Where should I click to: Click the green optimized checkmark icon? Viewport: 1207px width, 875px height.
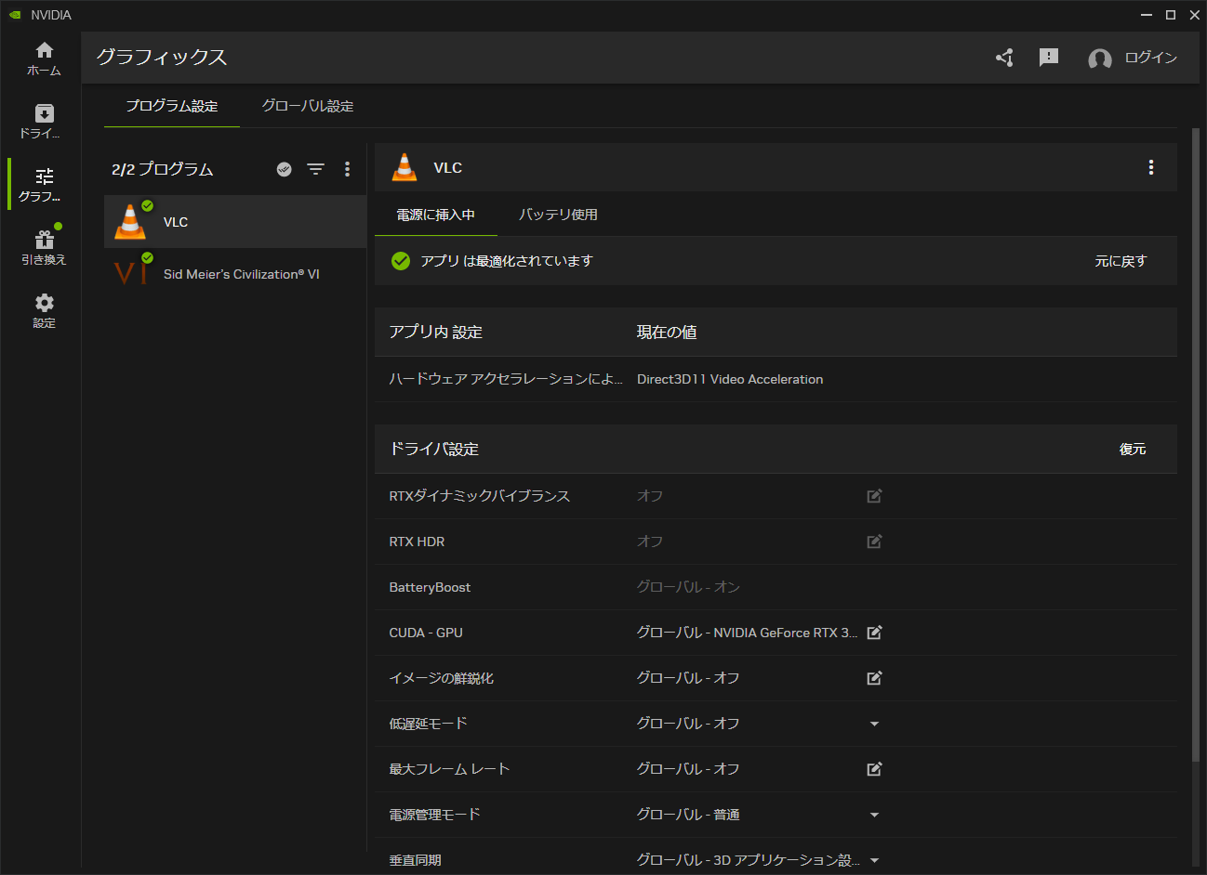[401, 261]
